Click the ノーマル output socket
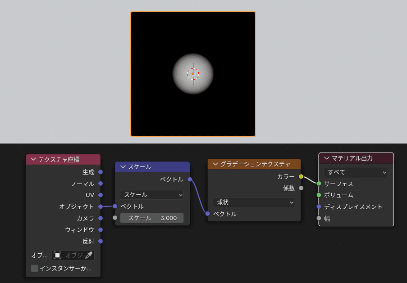This screenshot has width=407, height=283. point(101,184)
